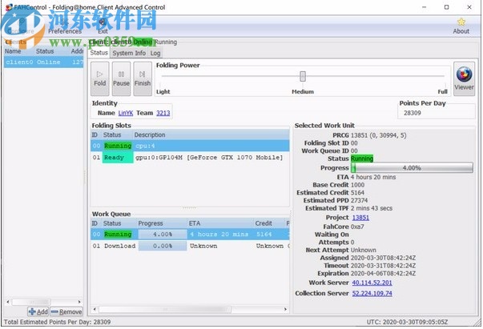Click Clients Name column header
Viewport: 483px width, 329px height.
click(x=19, y=51)
